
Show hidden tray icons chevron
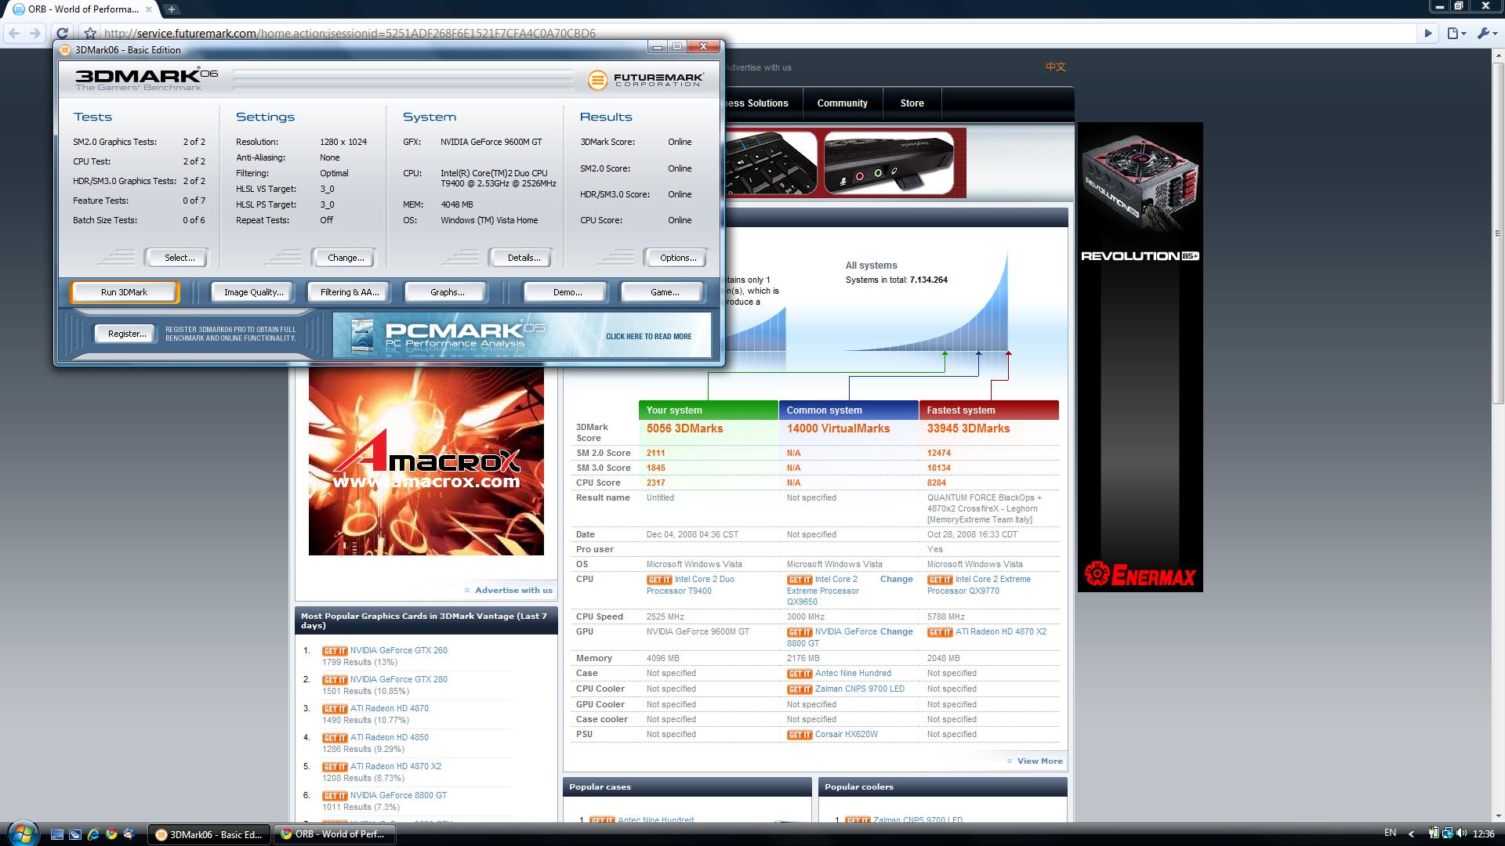[x=1413, y=833]
